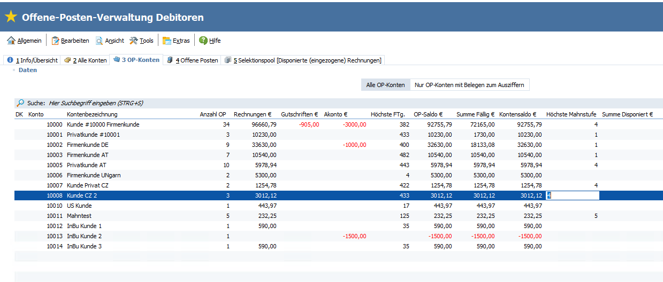Sort by the Kontenbezeichnung column header

point(92,114)
